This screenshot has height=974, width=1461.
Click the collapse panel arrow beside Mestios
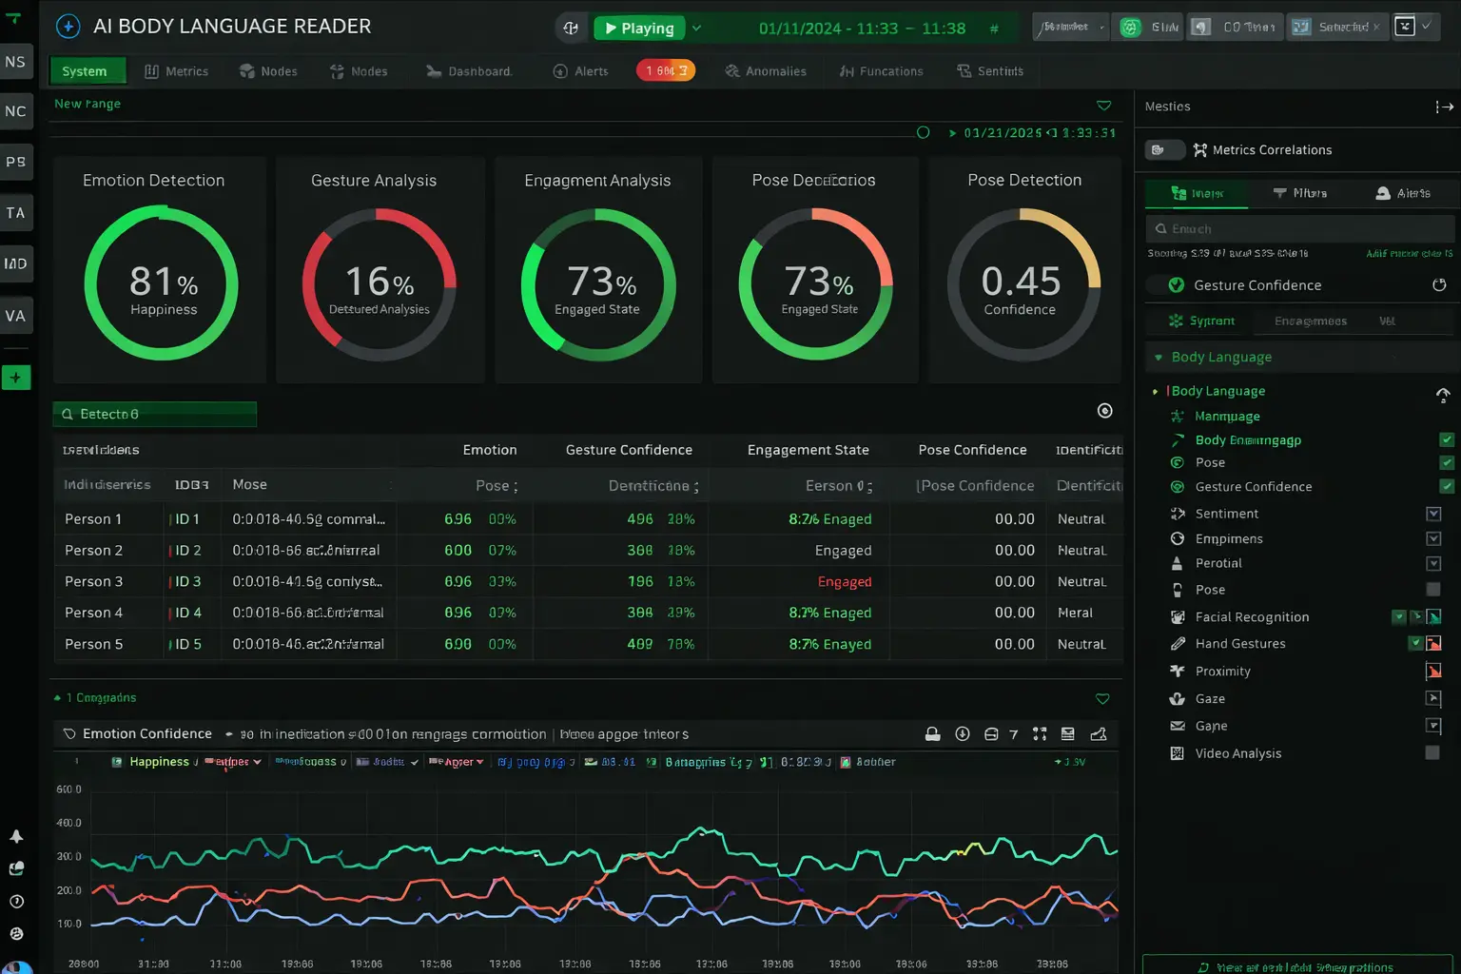click(1444, 107)
